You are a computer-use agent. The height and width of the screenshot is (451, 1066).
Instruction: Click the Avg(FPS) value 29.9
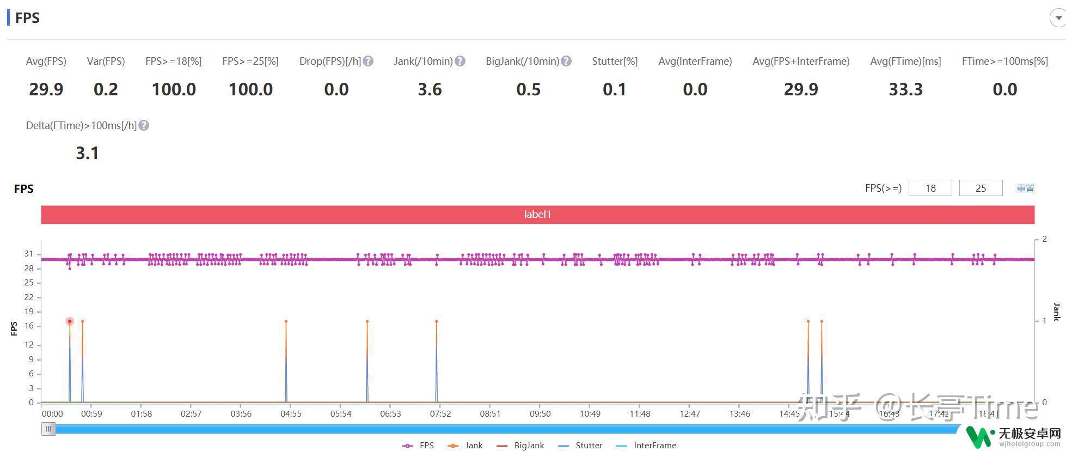46,89
